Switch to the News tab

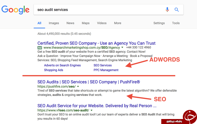click(x=70, y=23)
